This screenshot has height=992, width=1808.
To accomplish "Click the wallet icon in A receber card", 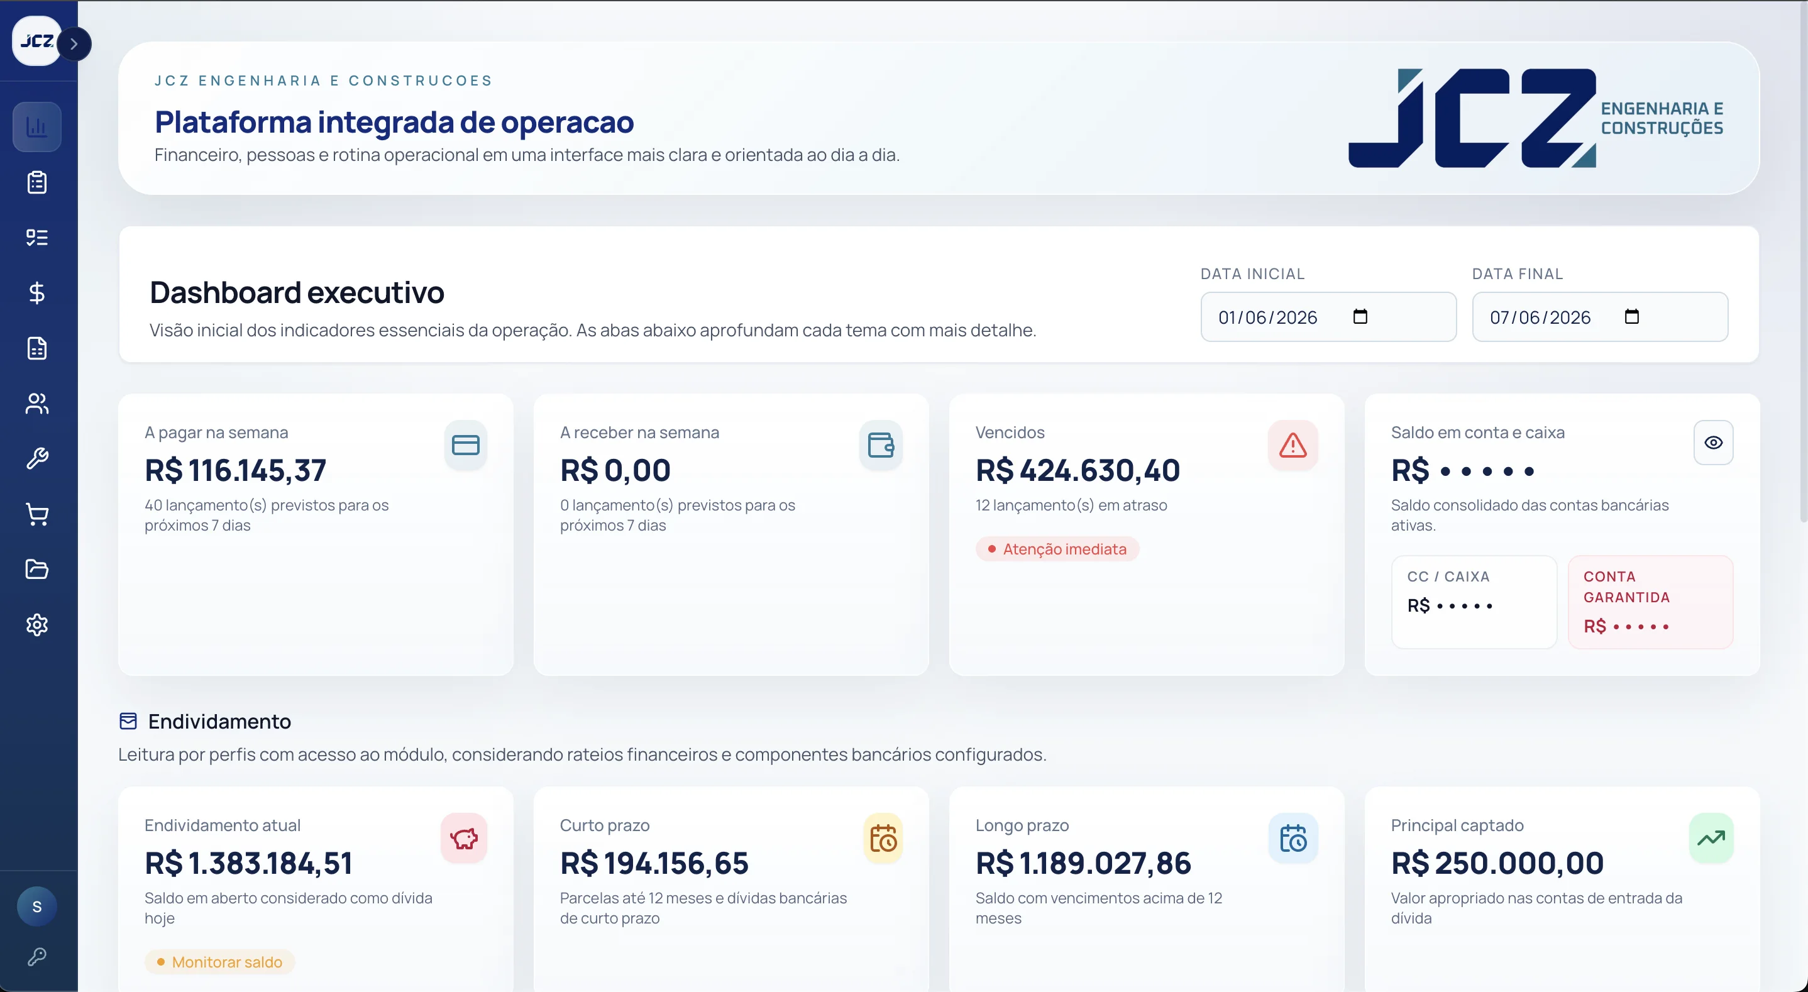I will 881,445.
